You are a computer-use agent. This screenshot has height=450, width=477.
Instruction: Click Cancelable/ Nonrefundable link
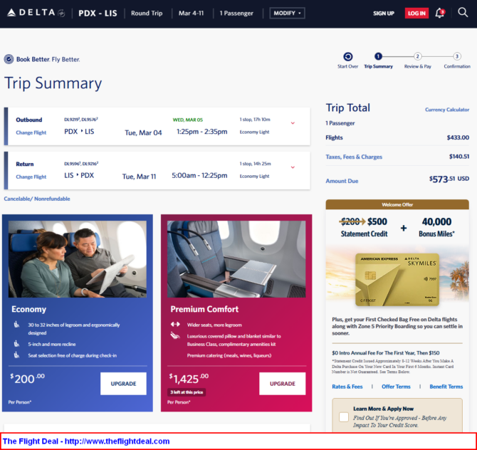(37, 199)
